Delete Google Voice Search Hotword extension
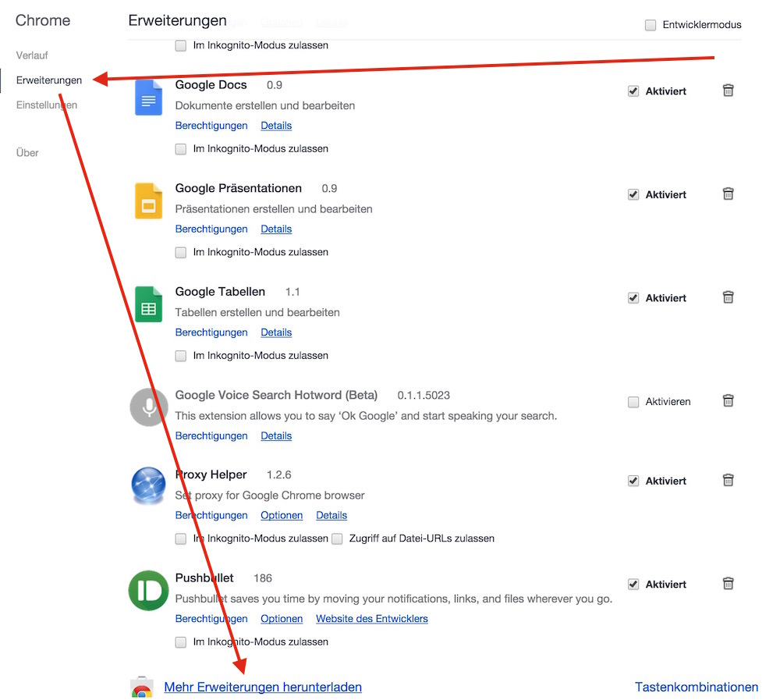The height and width of the screenshot is (700, 780). pos(728,401)
